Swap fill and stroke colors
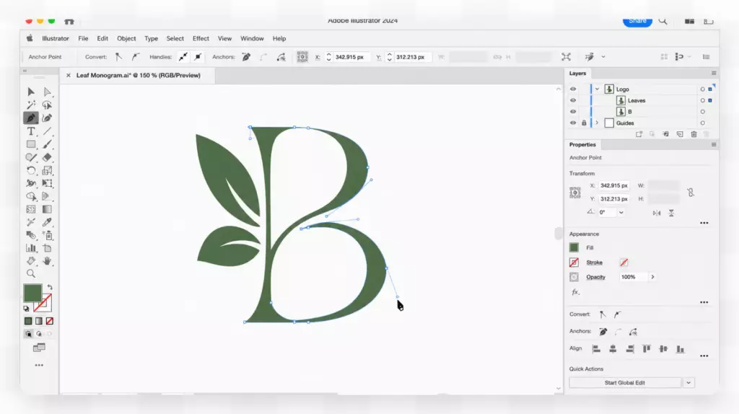This screenshot has height=414, width=739. tap(50, 287)
